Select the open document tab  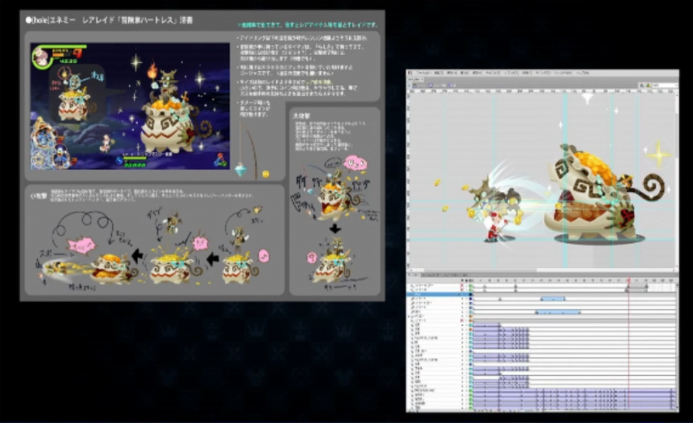click(x=416, y=79)
